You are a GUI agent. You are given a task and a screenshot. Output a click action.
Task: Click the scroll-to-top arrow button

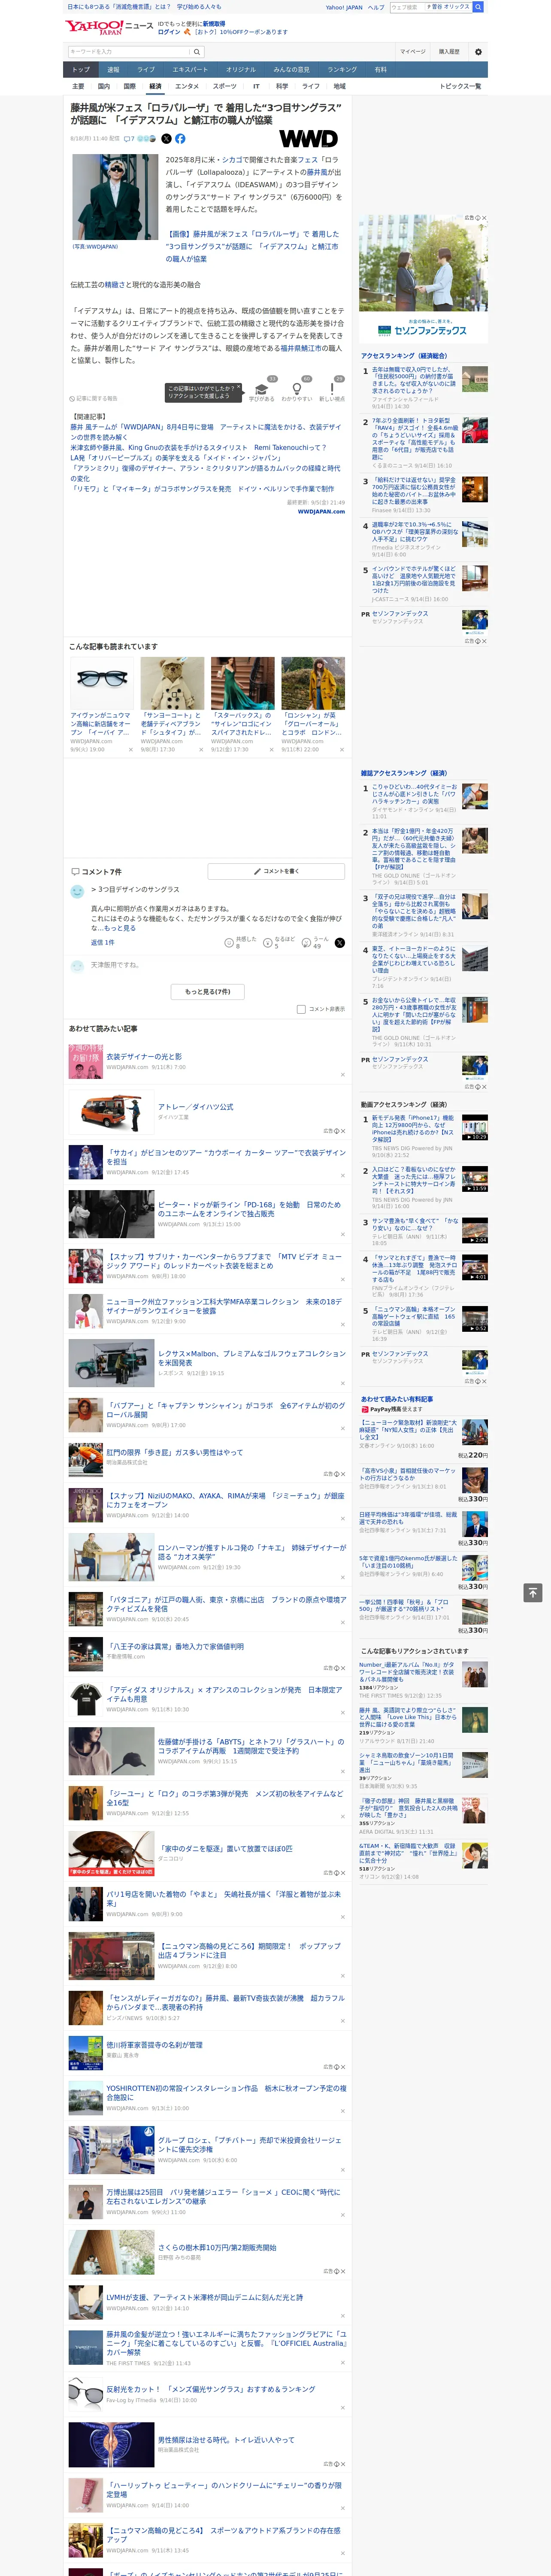tap(533, 1592)
